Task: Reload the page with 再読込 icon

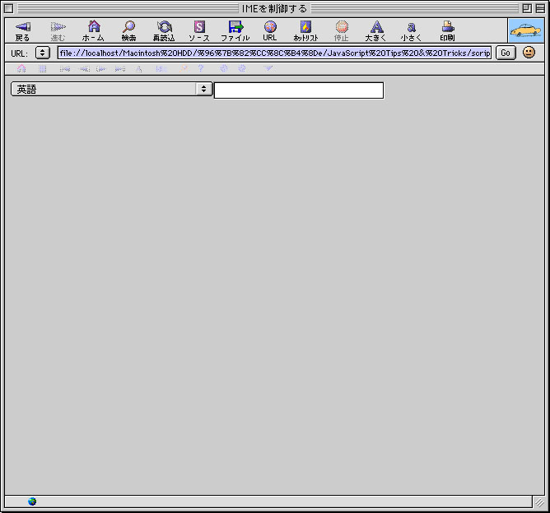Action: (164, 26)
